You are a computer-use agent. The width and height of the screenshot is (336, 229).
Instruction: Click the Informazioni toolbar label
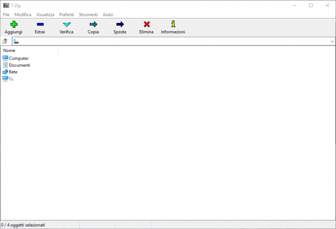(x=173, y=32)
